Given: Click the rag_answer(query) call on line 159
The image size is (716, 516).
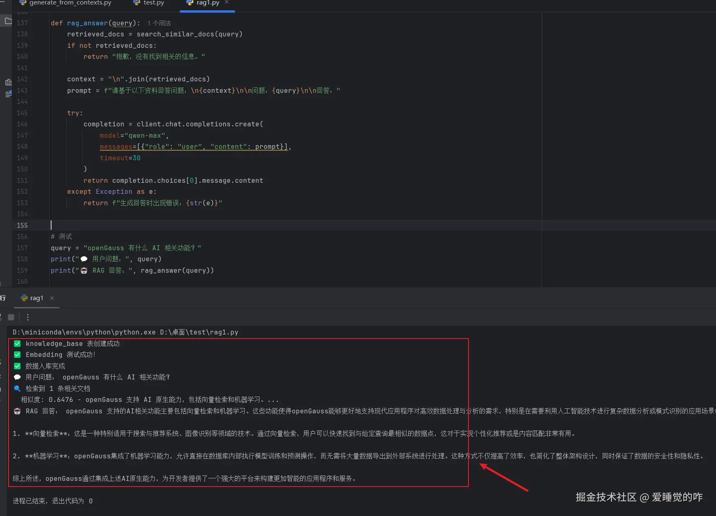Looking at the screenshot, I should click(x=175, y=271).
